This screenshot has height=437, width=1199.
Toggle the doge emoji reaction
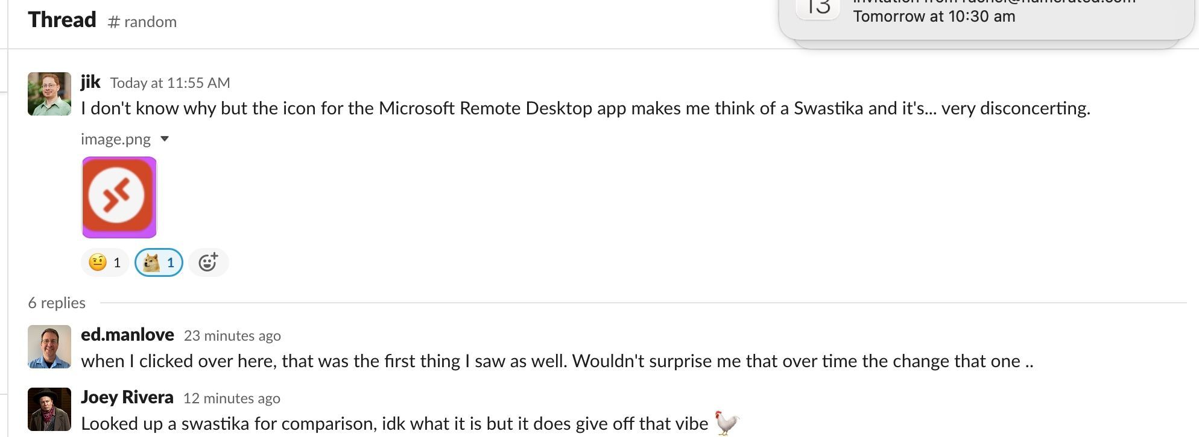pyautogui.click(x=159, y=262)
